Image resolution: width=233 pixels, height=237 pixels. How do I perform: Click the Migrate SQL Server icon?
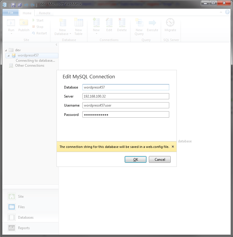(x=170, y=22)
